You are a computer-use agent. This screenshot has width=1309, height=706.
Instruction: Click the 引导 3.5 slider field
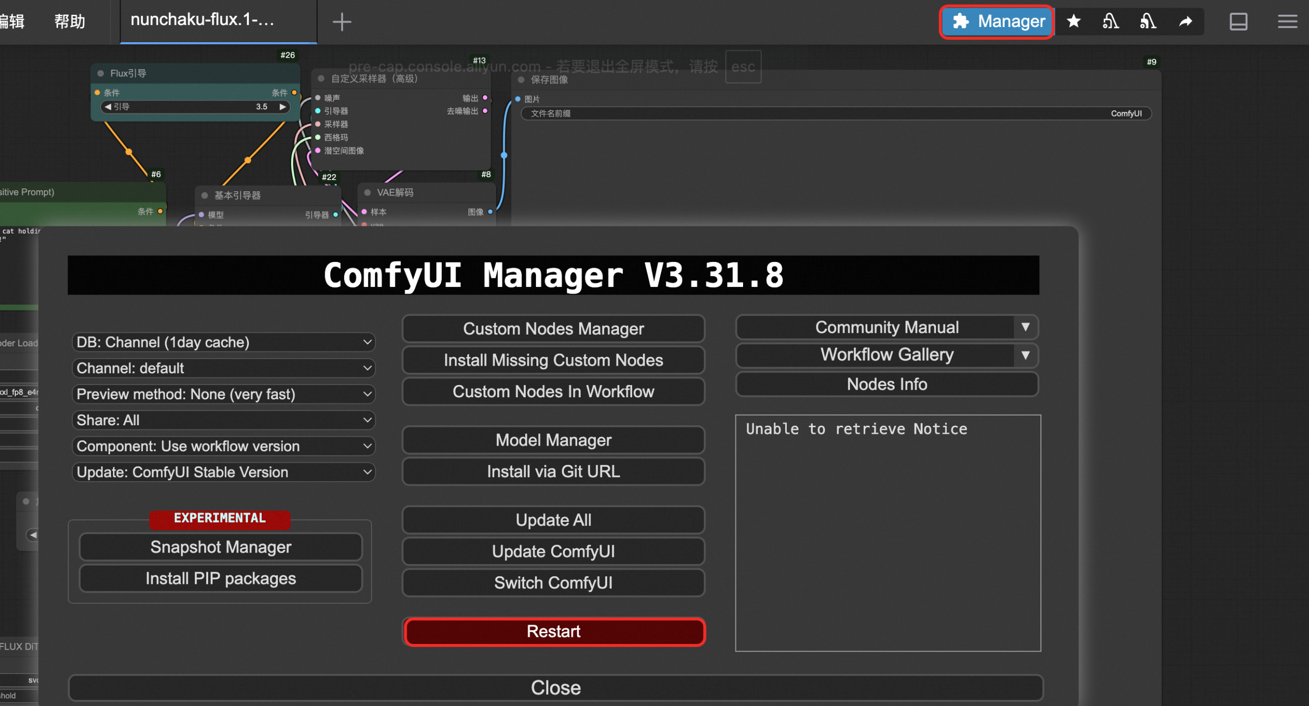[x=196, y=107]
